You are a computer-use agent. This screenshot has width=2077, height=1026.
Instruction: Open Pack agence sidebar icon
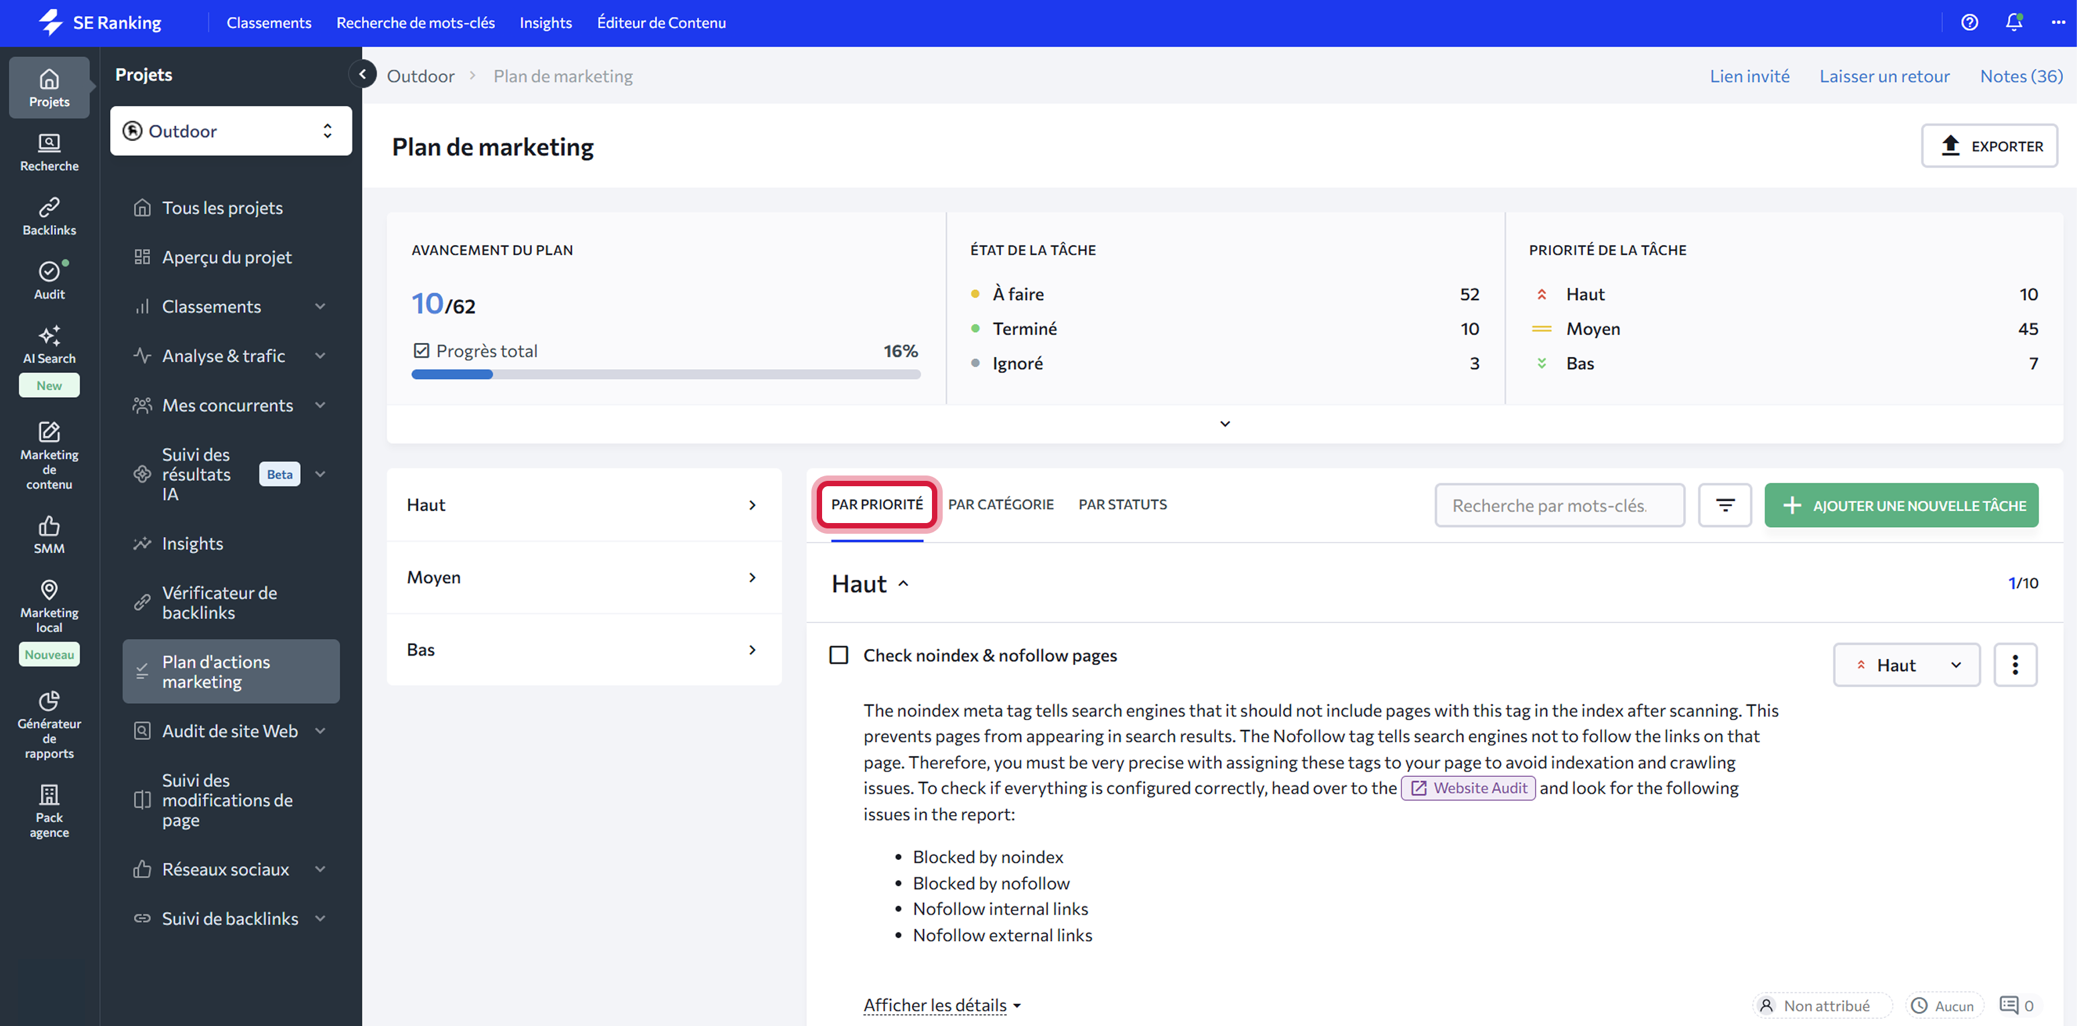click(49, 810)
